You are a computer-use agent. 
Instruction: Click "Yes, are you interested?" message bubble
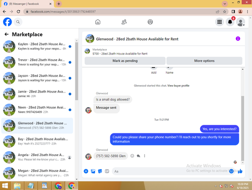click(219, 129)
